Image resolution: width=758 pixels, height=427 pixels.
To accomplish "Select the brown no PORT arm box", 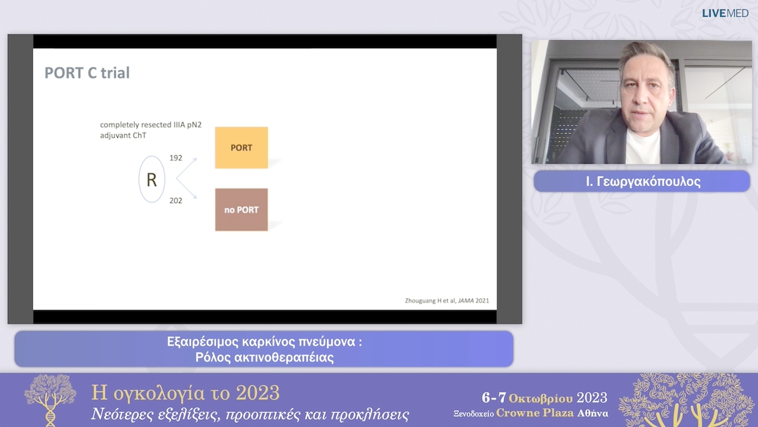I will coord(241,209).
